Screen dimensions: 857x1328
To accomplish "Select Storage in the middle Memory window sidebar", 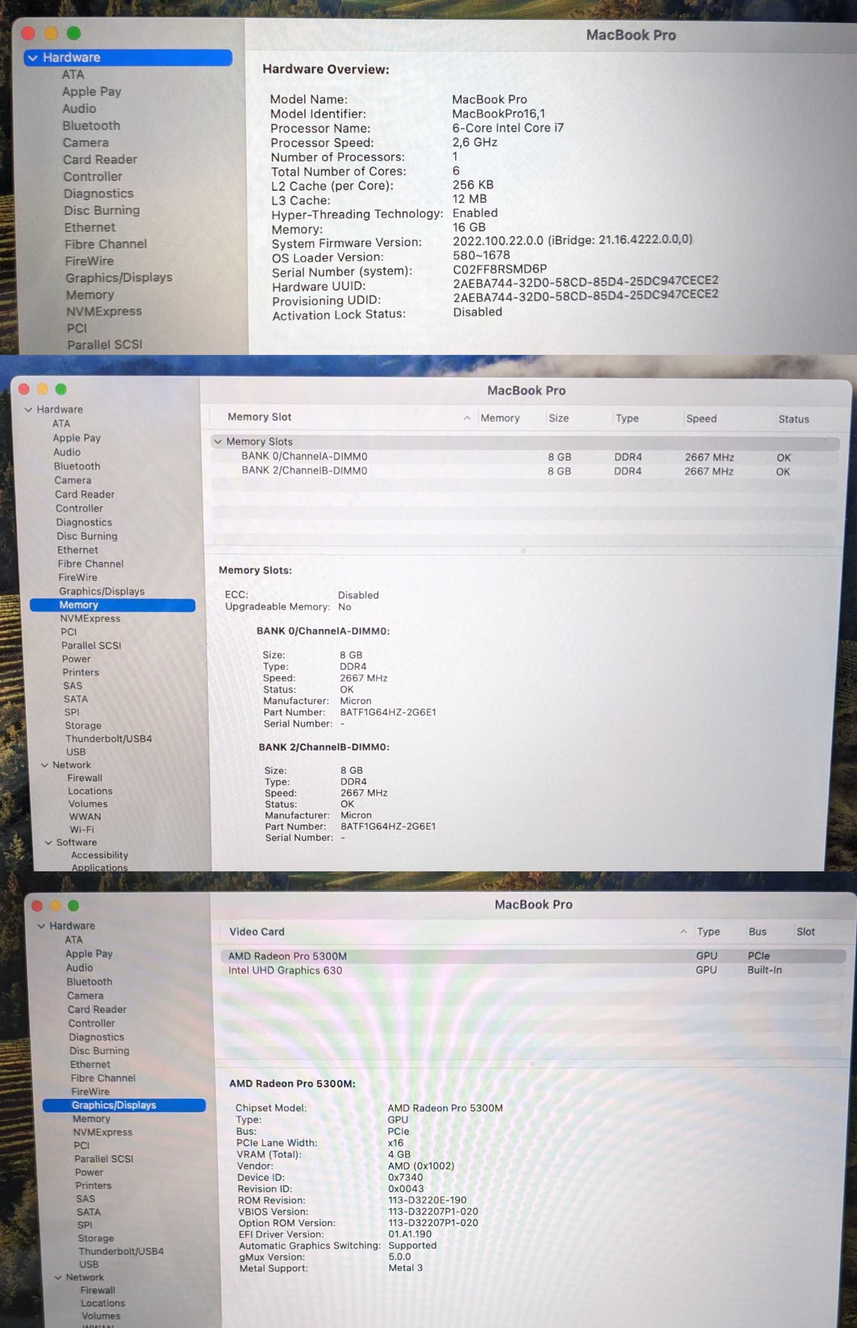I will tap(83, 726).
